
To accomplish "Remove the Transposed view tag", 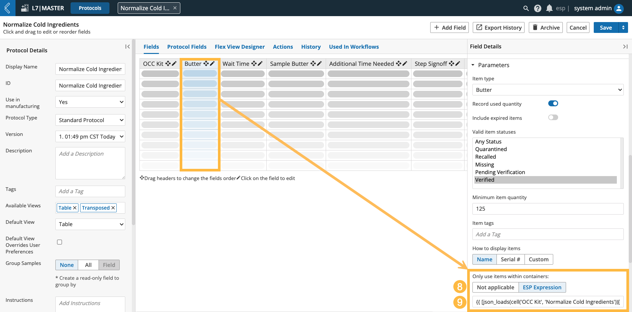I will [x=113, y=208].
